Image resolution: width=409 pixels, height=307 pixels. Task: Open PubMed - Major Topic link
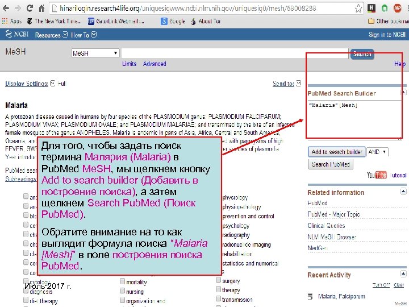click(x=333, y=214)
